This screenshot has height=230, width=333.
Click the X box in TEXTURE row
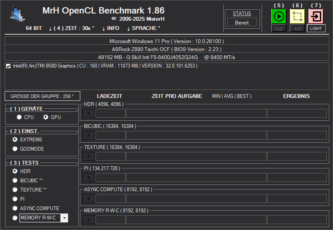[89, 157]
